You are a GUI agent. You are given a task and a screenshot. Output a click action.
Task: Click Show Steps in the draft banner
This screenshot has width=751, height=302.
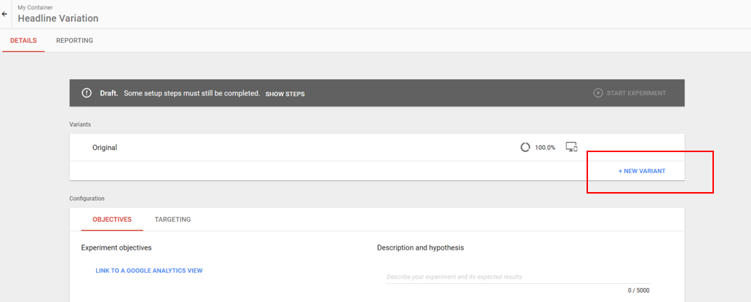[285, 94]
